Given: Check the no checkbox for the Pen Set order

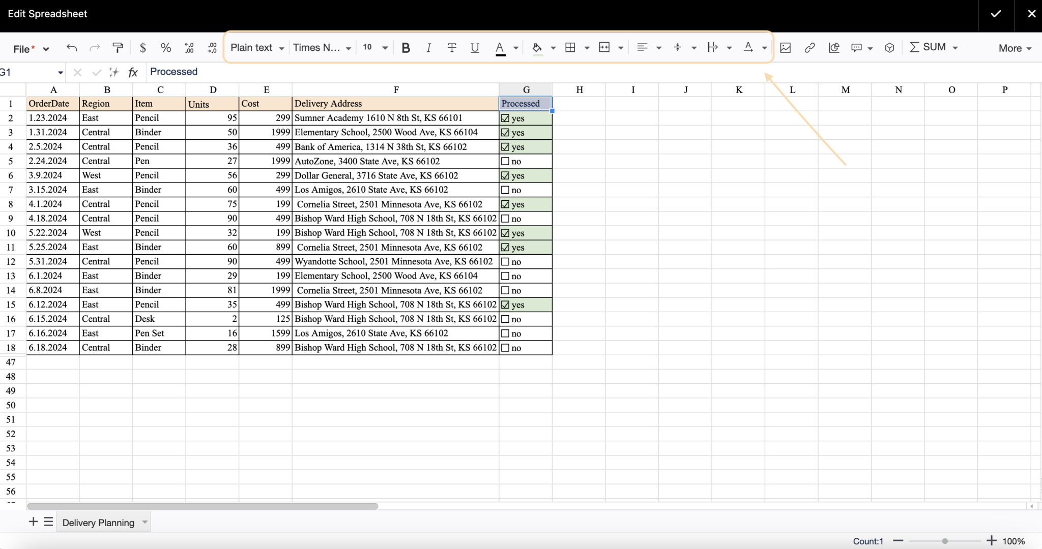Looking at the screenshot, I should click(x=505, y=333).
